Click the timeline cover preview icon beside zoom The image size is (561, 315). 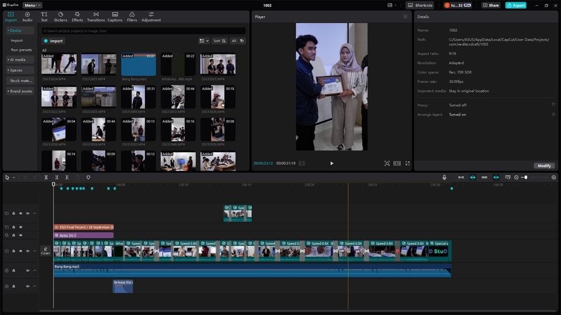click(x=508, y=177)
